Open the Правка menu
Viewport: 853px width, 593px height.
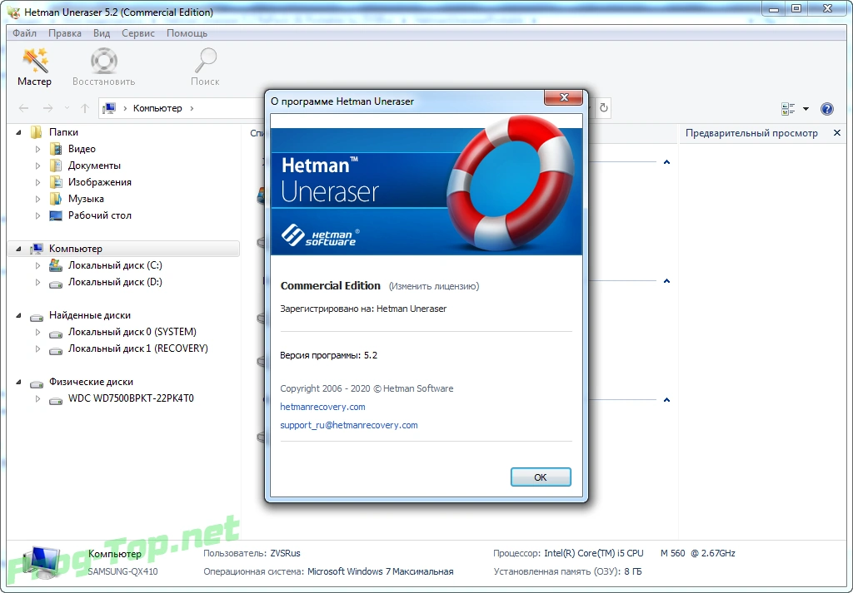coord(65,33)
